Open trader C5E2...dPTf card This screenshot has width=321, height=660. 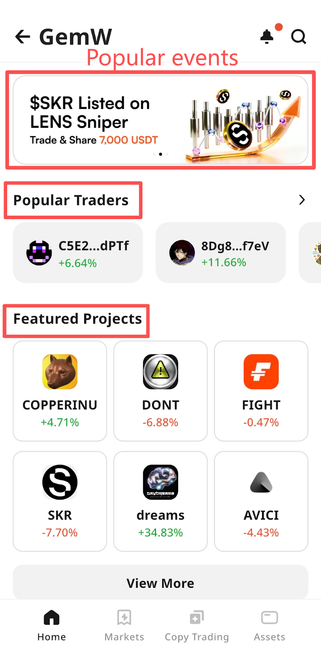(78, 252)
